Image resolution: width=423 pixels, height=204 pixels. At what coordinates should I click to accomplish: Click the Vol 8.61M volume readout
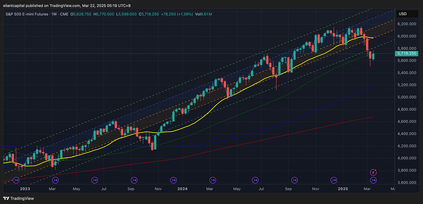click(x=204, y=14)
